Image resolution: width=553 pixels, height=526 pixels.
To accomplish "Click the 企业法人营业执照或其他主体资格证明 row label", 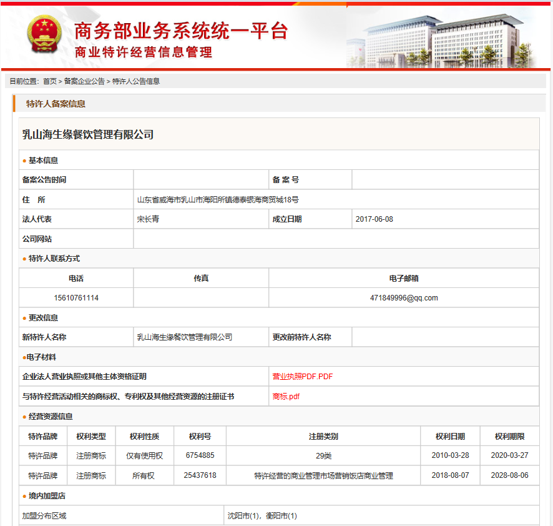I will (x=84, y=377).
